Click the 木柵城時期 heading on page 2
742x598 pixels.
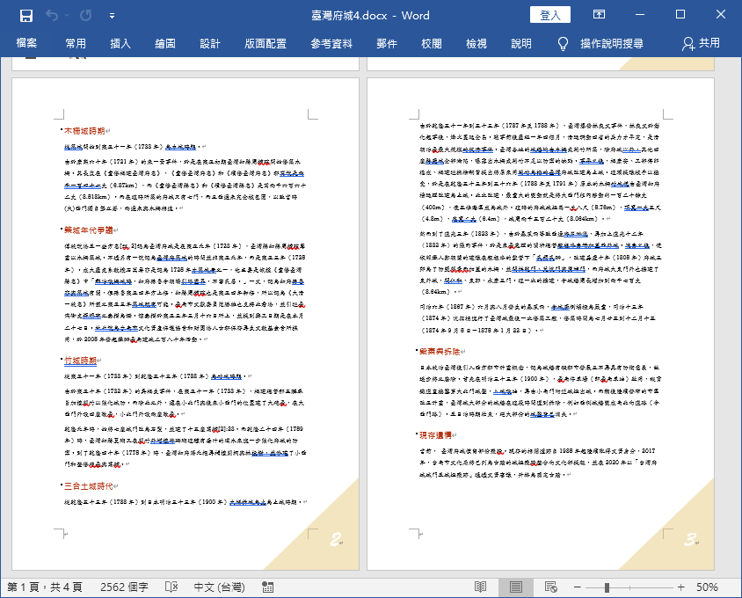(84, 131)
